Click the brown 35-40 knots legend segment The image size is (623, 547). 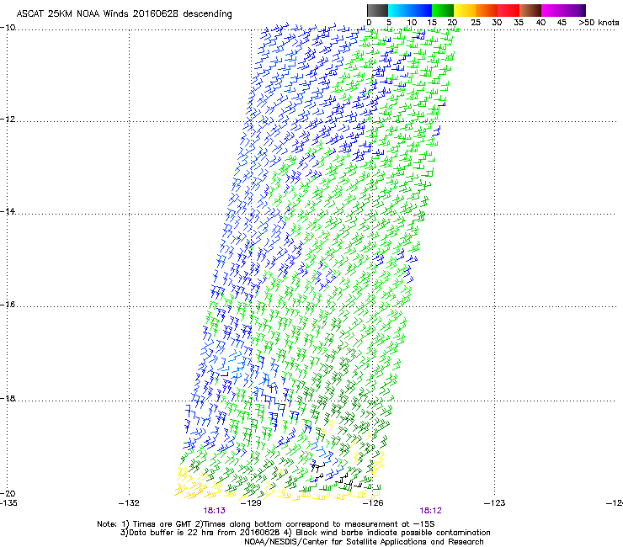[x=530, y=10]
